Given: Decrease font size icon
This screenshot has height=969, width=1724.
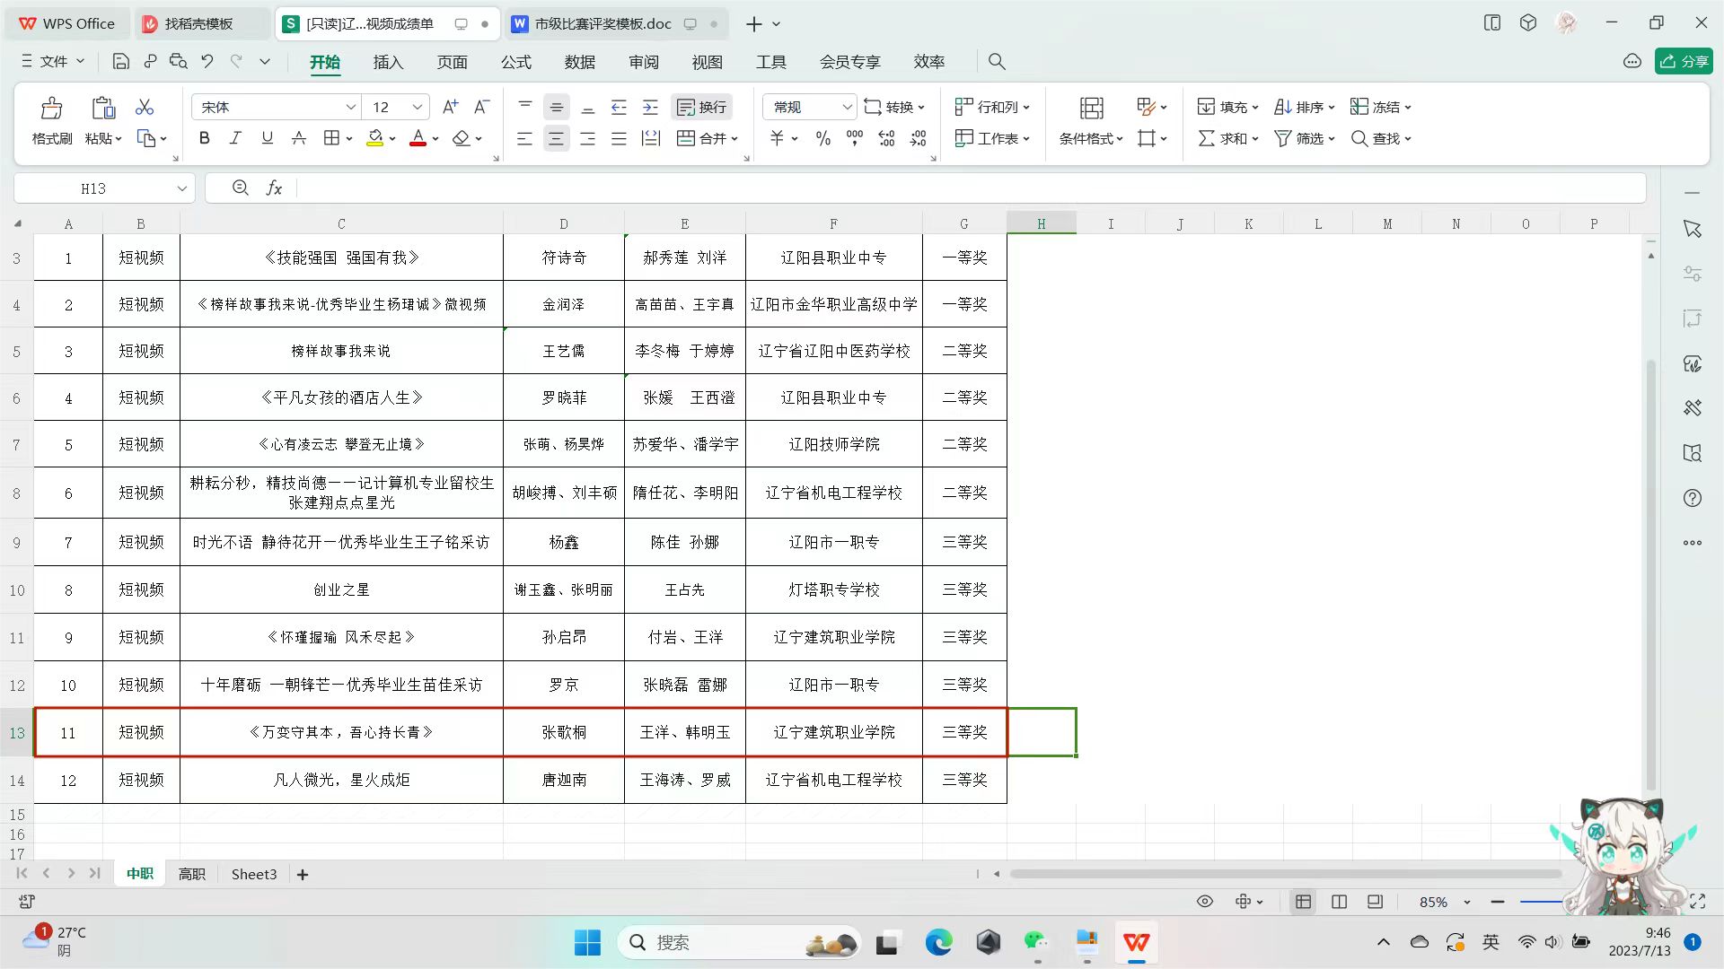Looking at the screenshot, I should pos(482,107).
